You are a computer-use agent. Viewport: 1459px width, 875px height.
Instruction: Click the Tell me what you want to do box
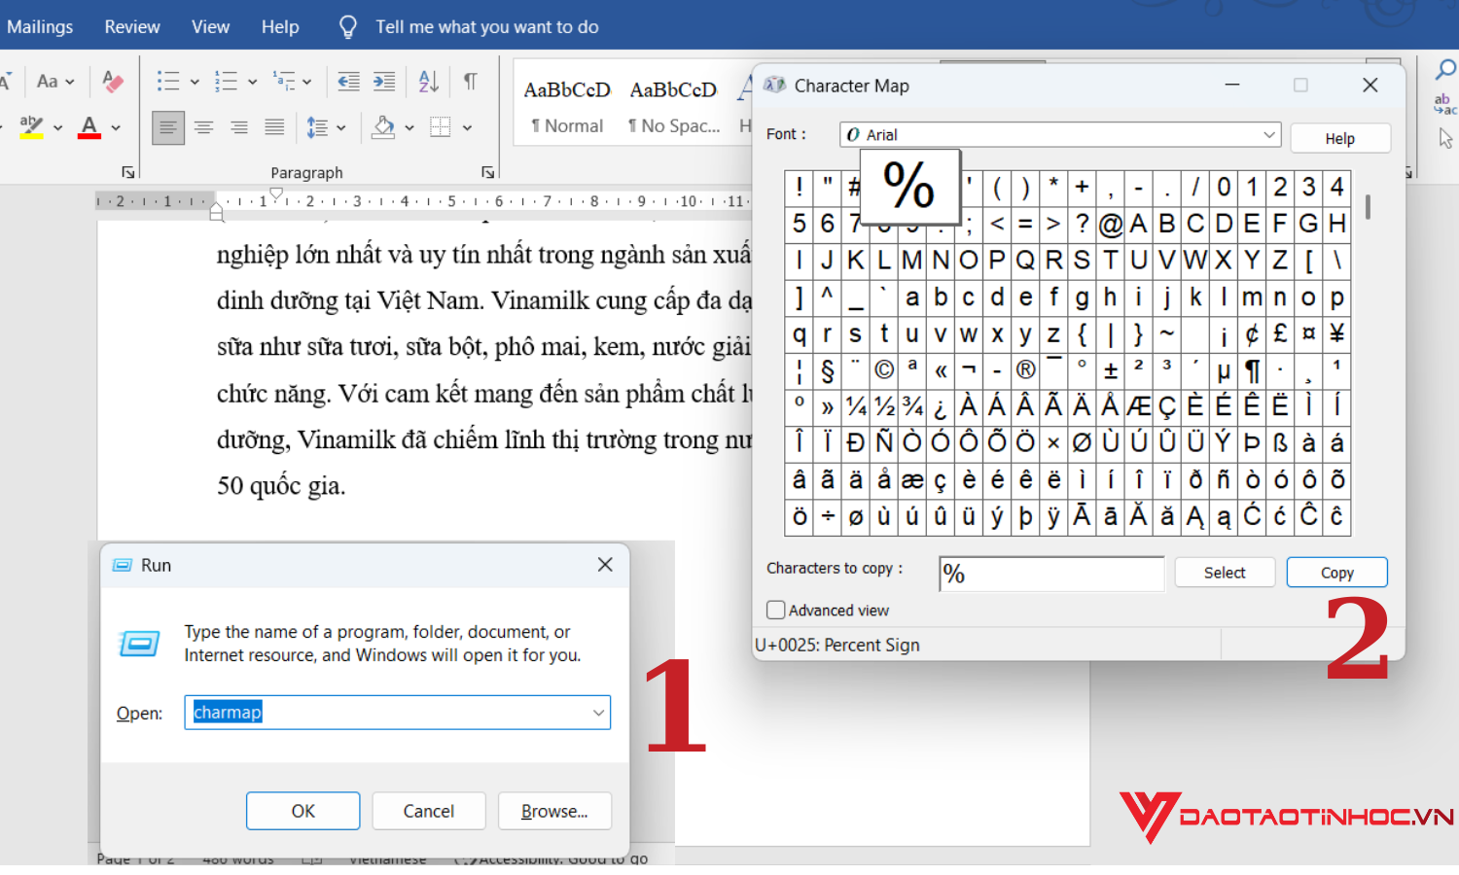[487, 27]
